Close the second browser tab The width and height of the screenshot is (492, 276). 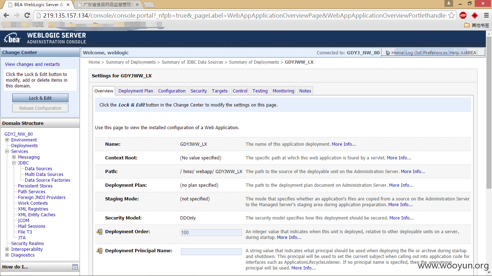coord(137,5)
